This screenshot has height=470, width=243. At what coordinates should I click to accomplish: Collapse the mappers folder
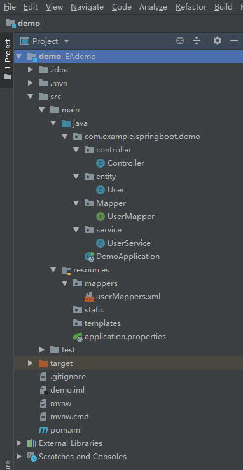coord(65,283)
